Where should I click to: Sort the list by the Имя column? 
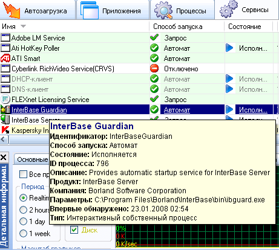[74, 27]
